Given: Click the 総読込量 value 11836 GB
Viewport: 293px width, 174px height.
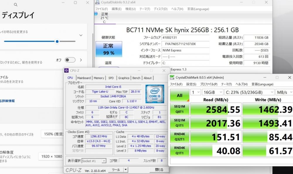Looking at the screenshot, I should 257,37.
